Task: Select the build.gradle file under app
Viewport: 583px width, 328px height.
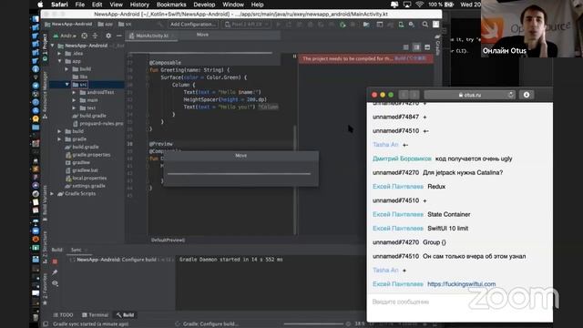Action: (89, 116)
